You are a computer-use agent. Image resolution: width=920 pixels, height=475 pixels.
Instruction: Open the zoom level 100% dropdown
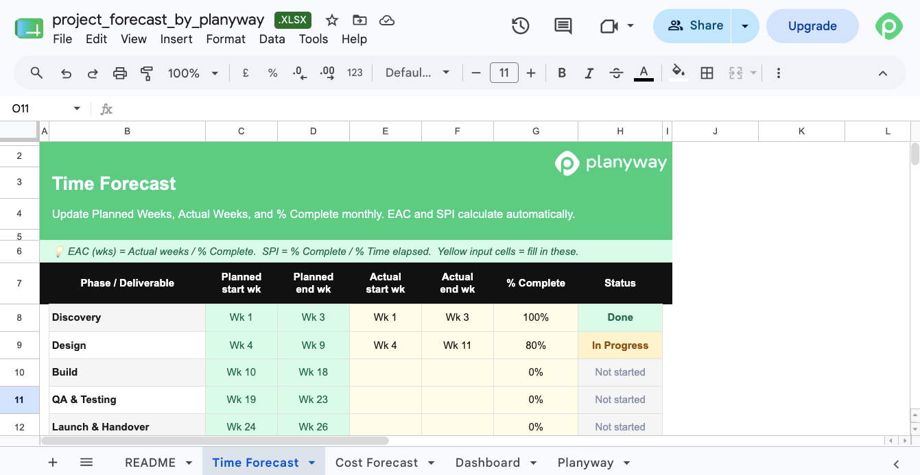pyautogui.click(x=193, y=73)
